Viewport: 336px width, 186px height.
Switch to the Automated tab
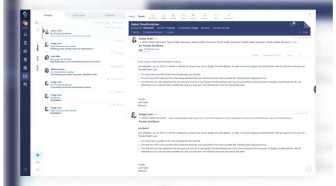coord(79,15)
